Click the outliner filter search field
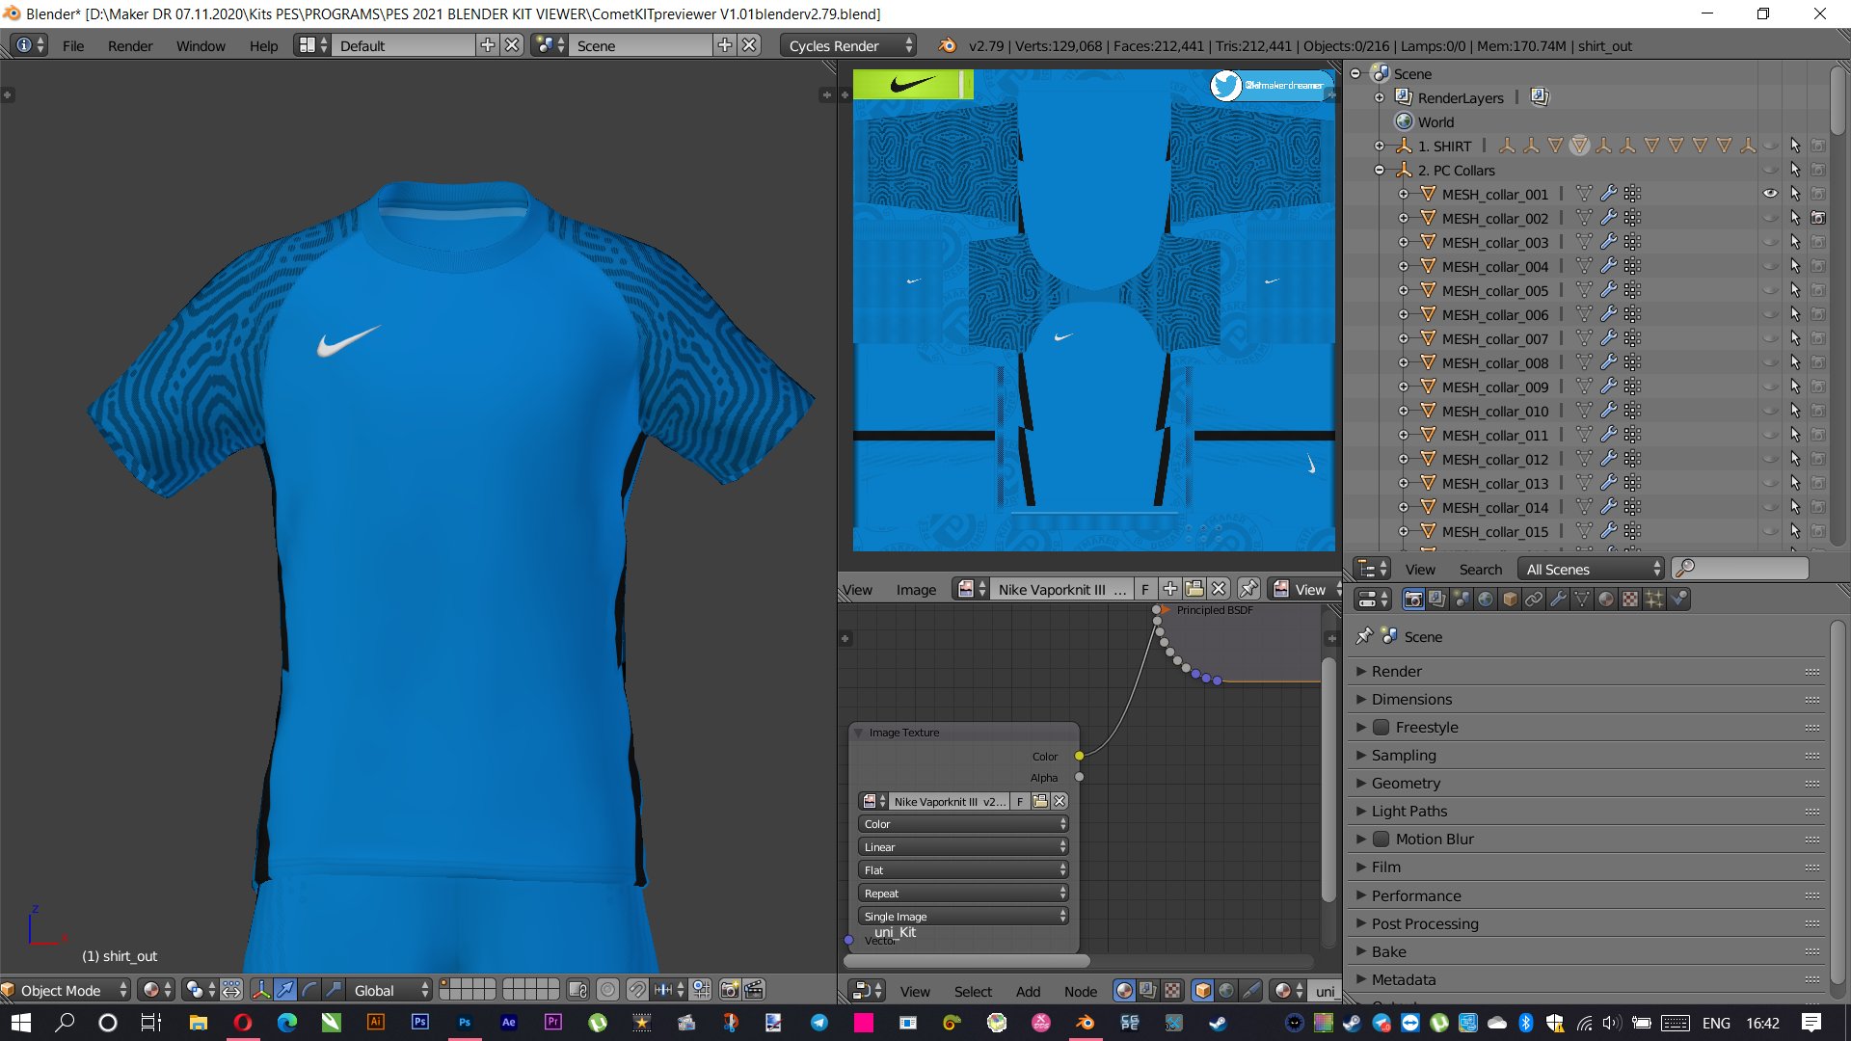Viewport: 1851px width, 1041px height. click(x=1740, y=569)
